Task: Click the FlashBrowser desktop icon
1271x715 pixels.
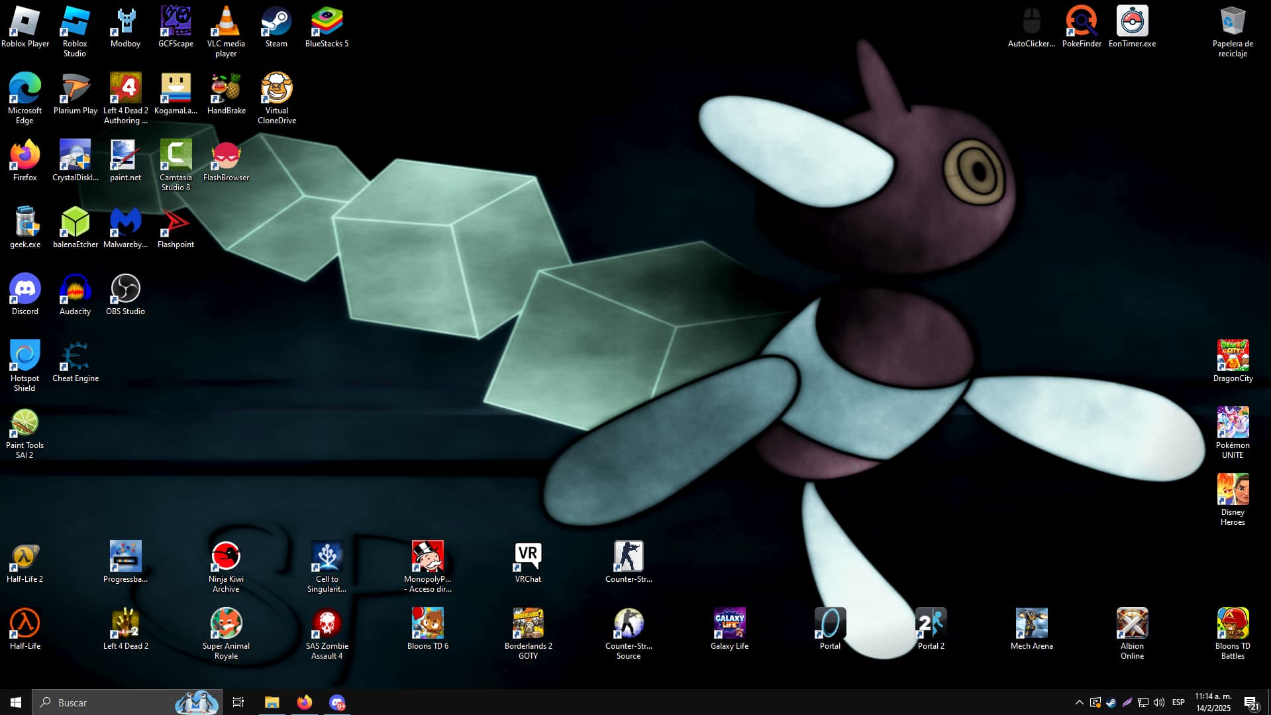Action: pos(226,160)
